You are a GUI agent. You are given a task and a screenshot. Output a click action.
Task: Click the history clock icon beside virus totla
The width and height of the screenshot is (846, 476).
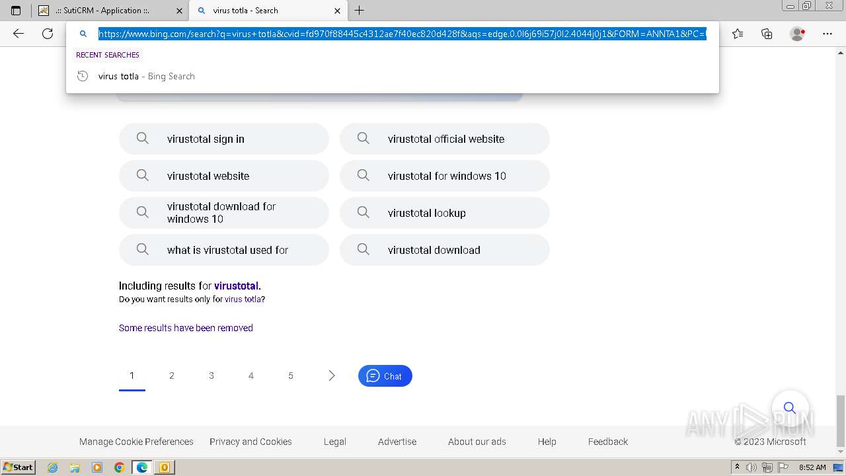pos(83,76)
